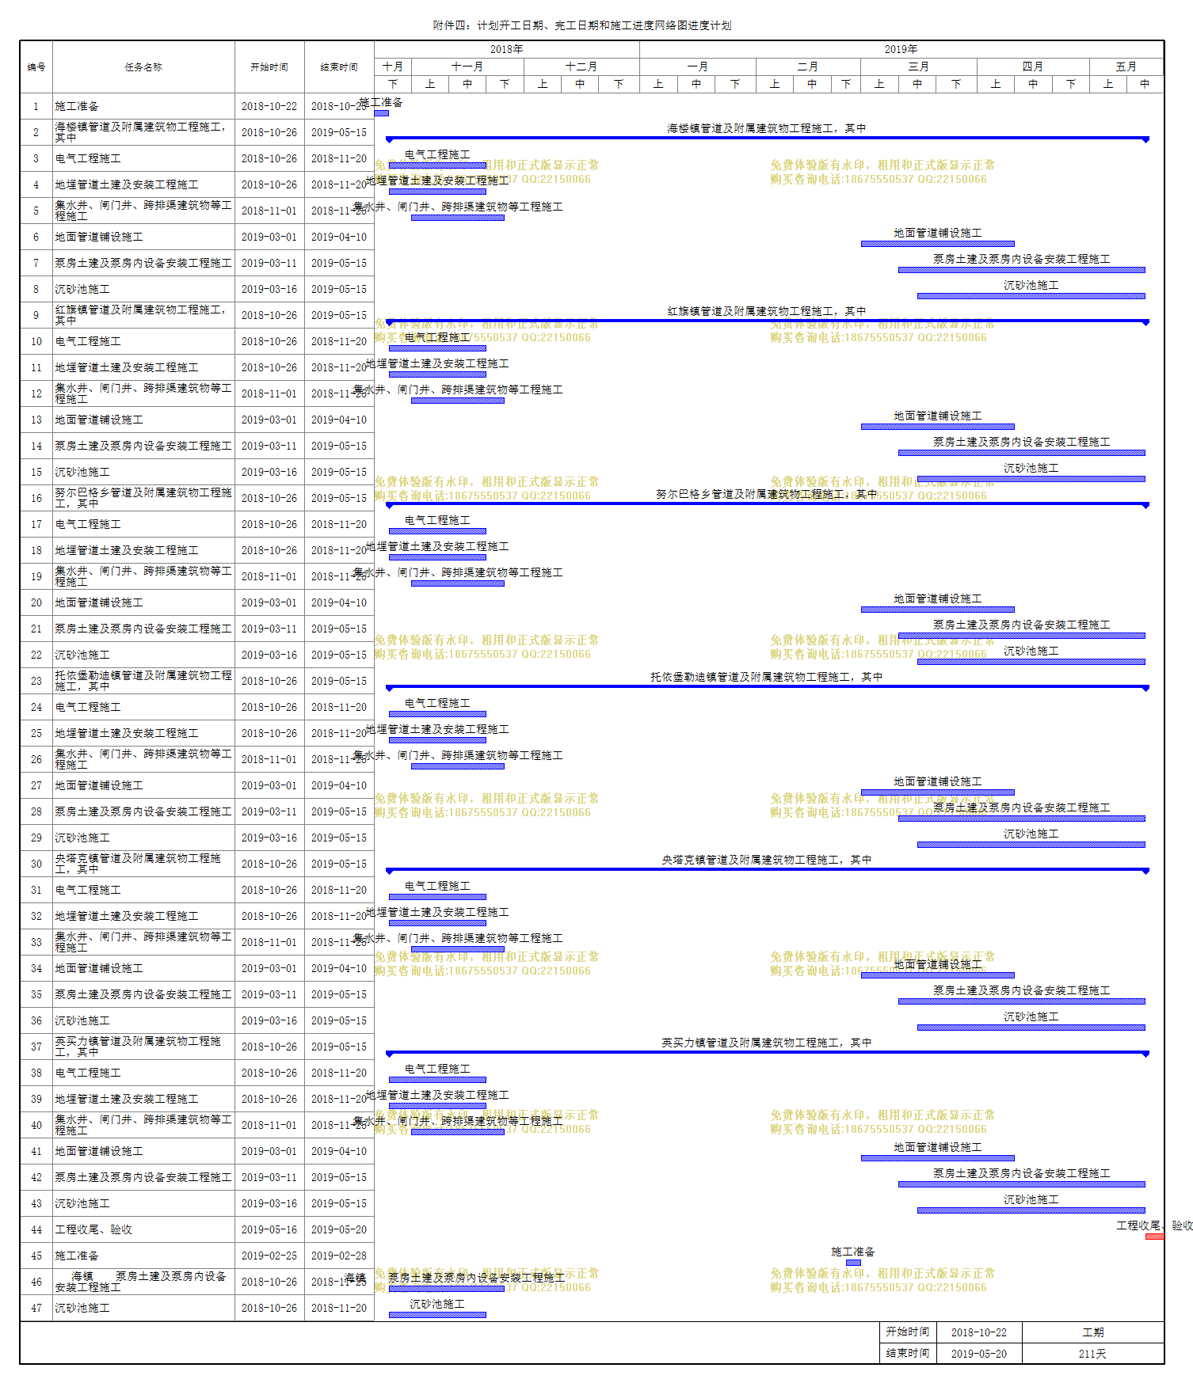Click the 结束时间 label in footer summary

click(908, 1354)
